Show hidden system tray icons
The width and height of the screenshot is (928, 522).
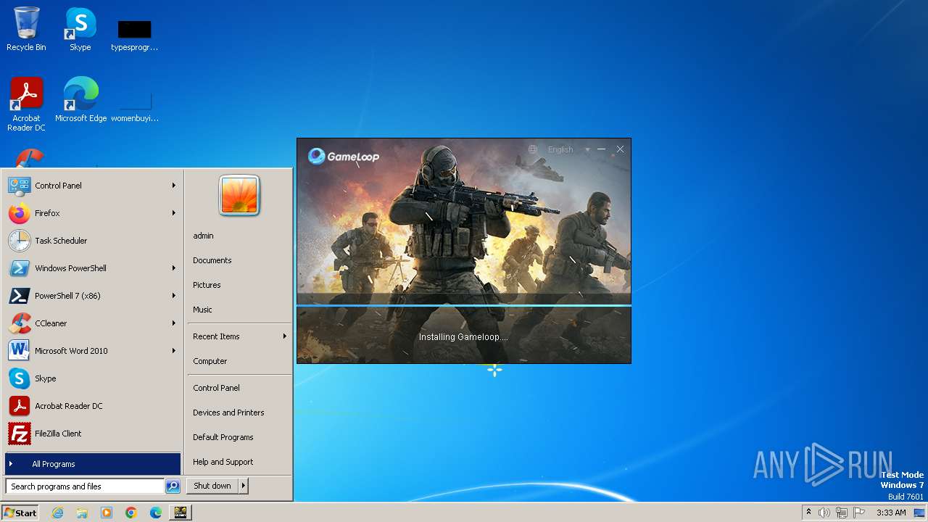tap(808, 513)
